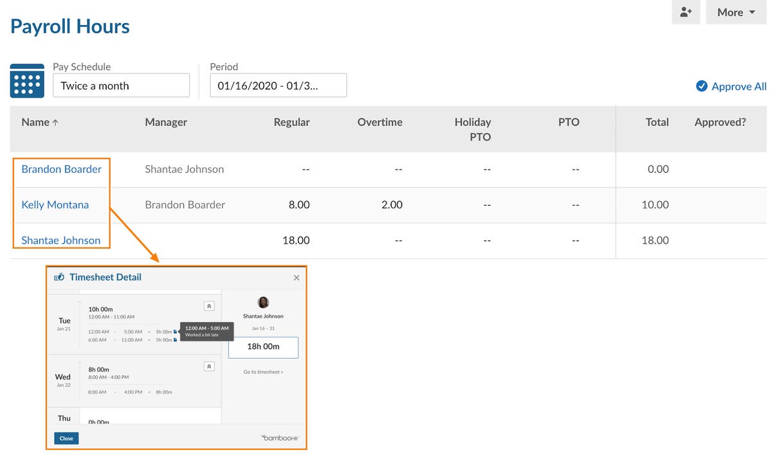Close Timesheet Detail with the X icon
This screenshot has height=464, width=772.
pos(297,278)
